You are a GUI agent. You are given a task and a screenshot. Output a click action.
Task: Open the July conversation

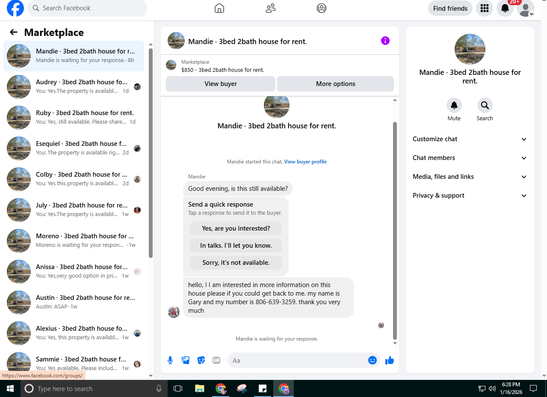74,210
